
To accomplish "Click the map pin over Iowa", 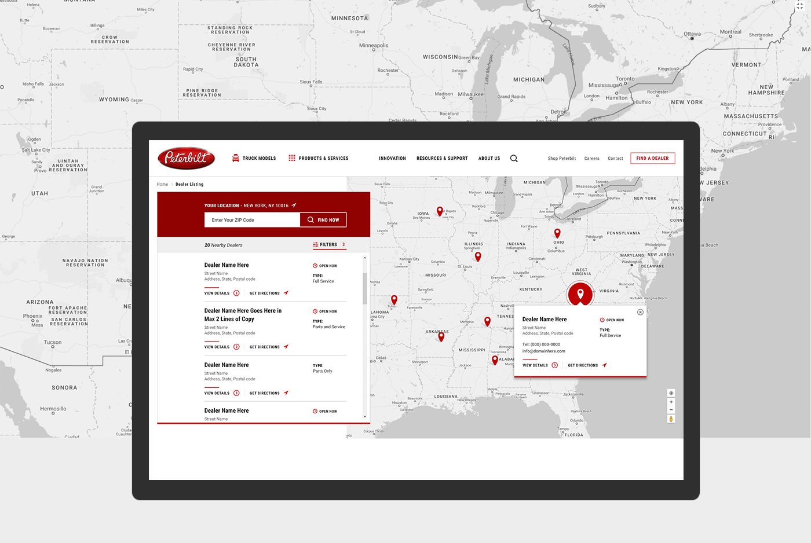I will [x=440, y=211].
